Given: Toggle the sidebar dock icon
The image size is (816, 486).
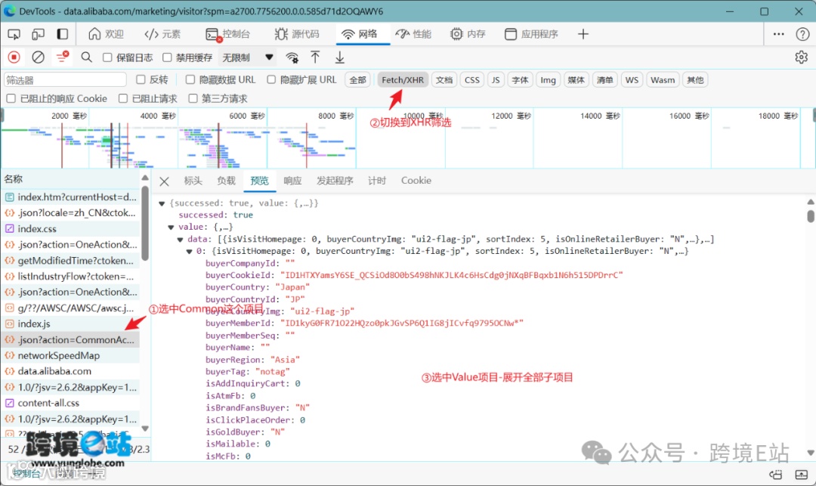Looking at the screenshot, I should point(63,34).
